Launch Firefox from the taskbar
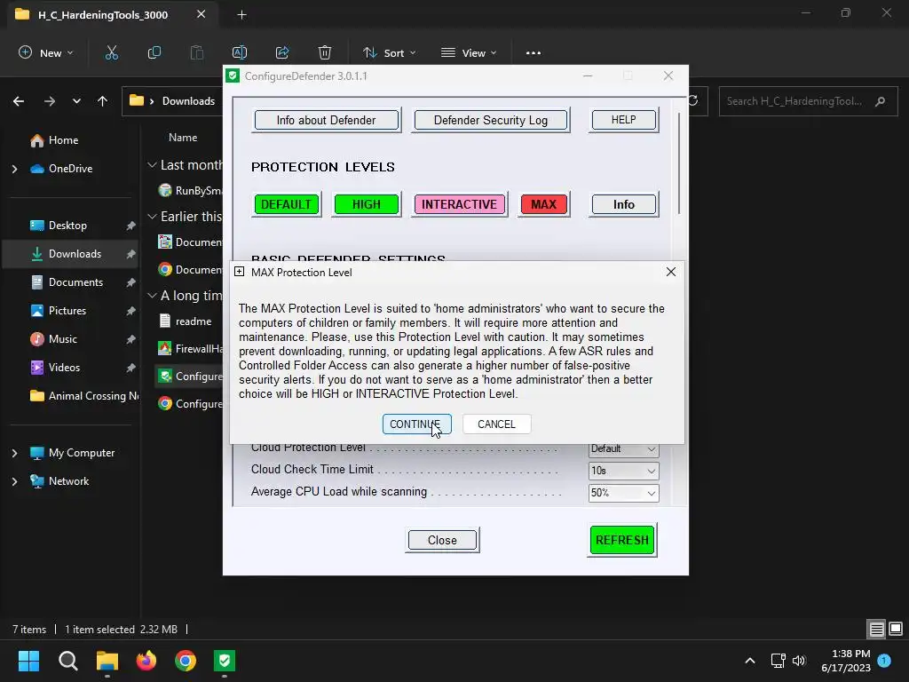The height and width of the screenshot is (682, 909). 146,661
